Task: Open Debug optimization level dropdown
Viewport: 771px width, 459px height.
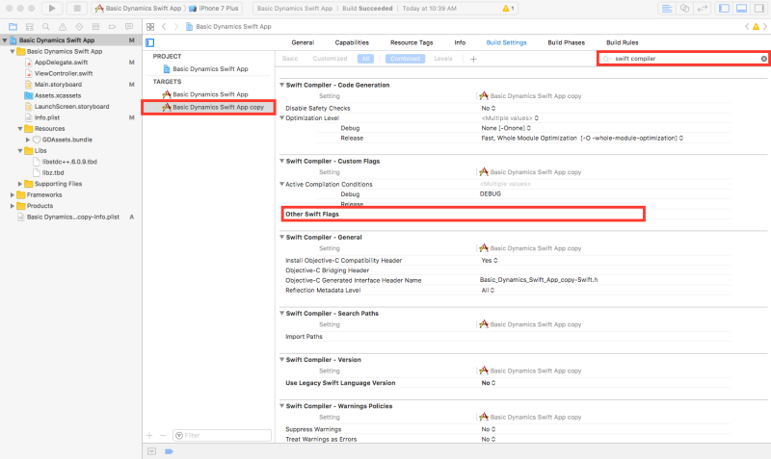Action: point(506,128)
